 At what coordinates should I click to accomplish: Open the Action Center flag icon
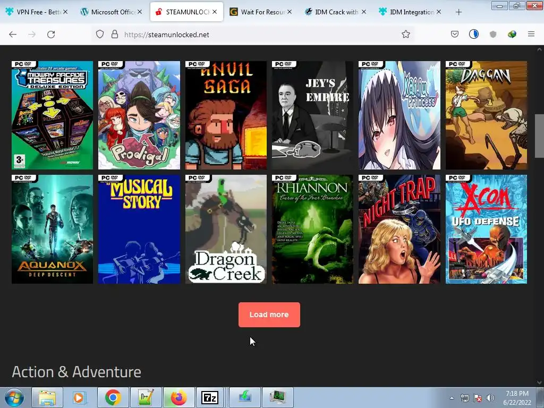478,398
